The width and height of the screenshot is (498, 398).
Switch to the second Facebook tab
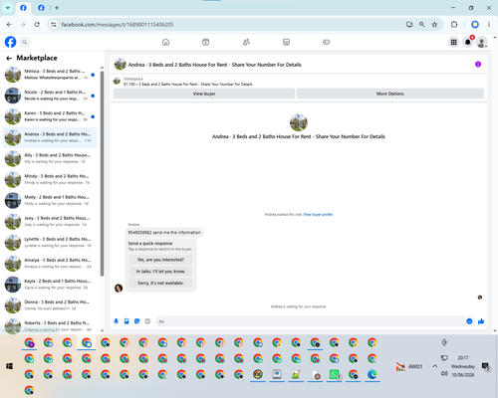41,8
